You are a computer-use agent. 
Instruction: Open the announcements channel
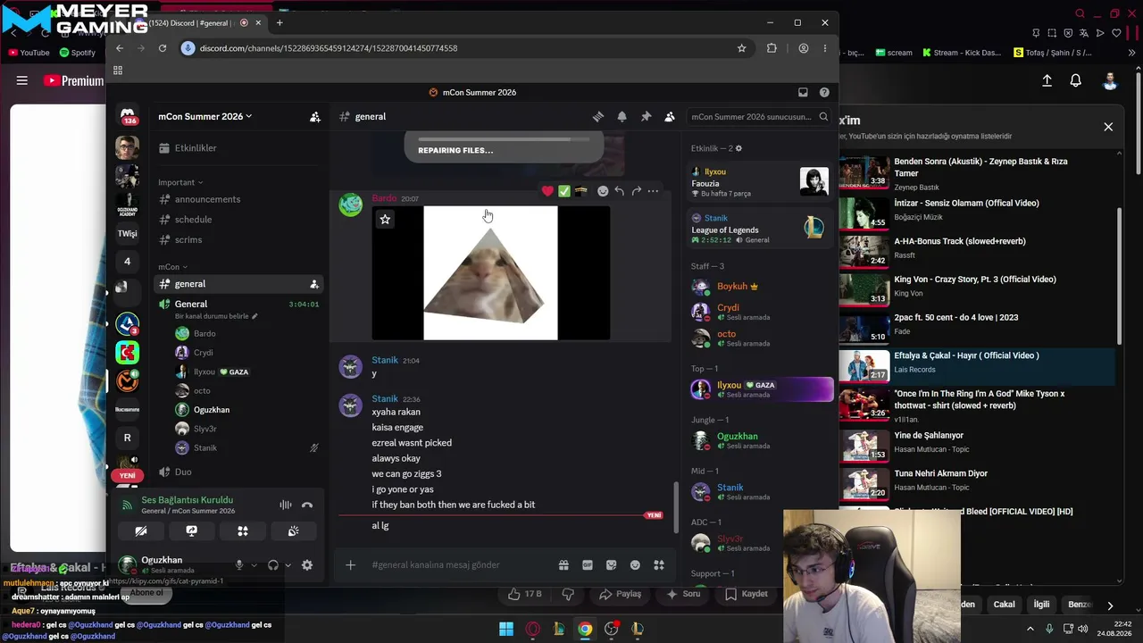(x=238, y=199)
